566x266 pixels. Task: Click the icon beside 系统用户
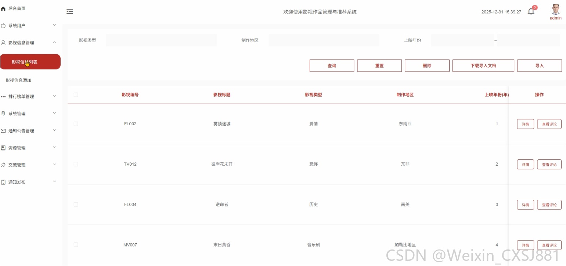click(3, 26)
